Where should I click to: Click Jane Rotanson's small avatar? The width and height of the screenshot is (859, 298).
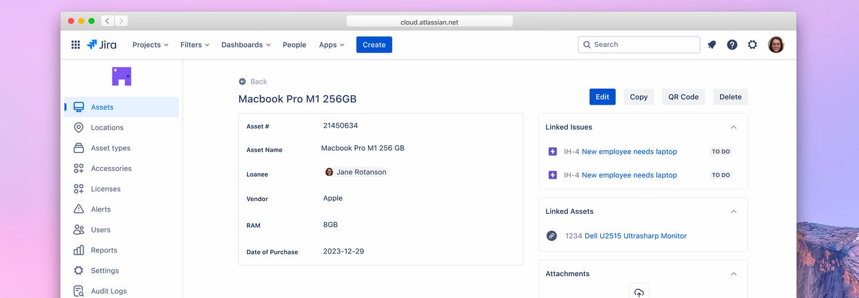(329, 172)
